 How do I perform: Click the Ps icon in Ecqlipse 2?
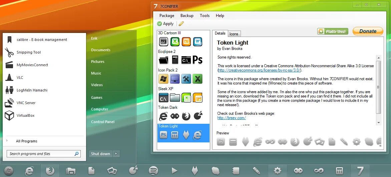(198, 60)
